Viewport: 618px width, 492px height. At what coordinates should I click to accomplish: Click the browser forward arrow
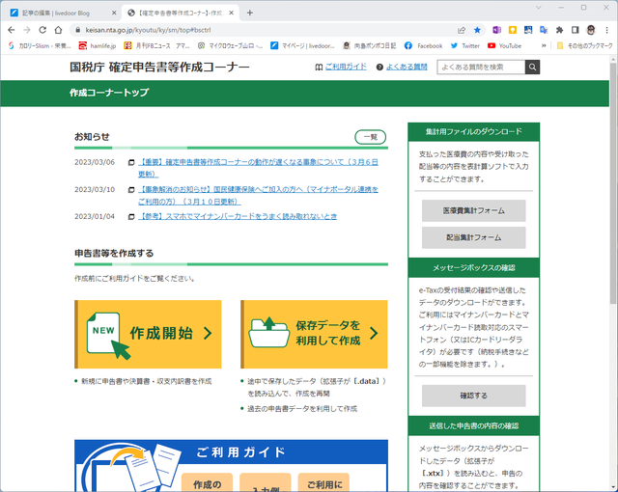click(27, 30)
